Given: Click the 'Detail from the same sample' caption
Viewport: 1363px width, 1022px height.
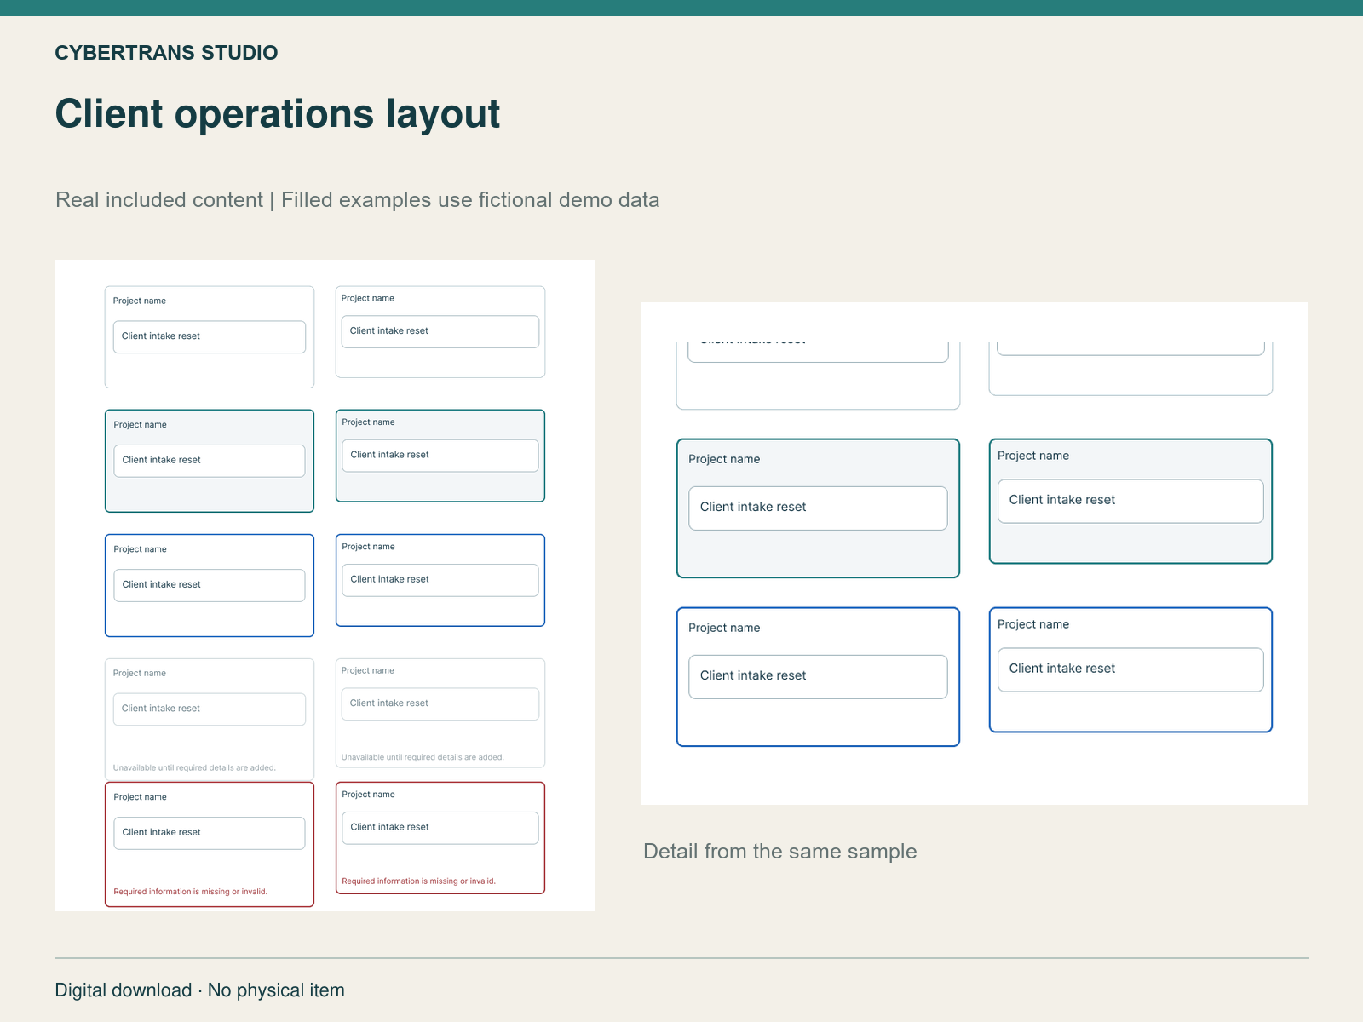Looking at the screenshot, I should point(780,852).
